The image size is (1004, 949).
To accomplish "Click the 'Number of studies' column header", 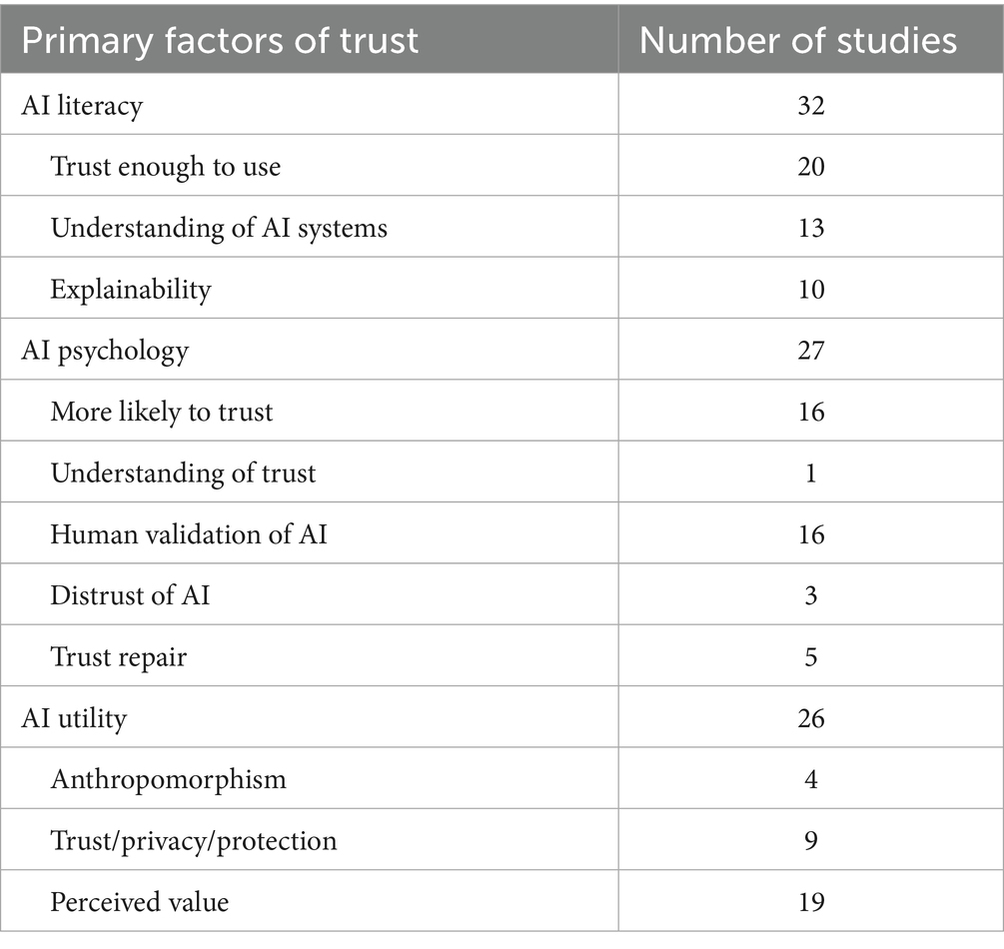I will pyautogui.click(x=797, y=40).
